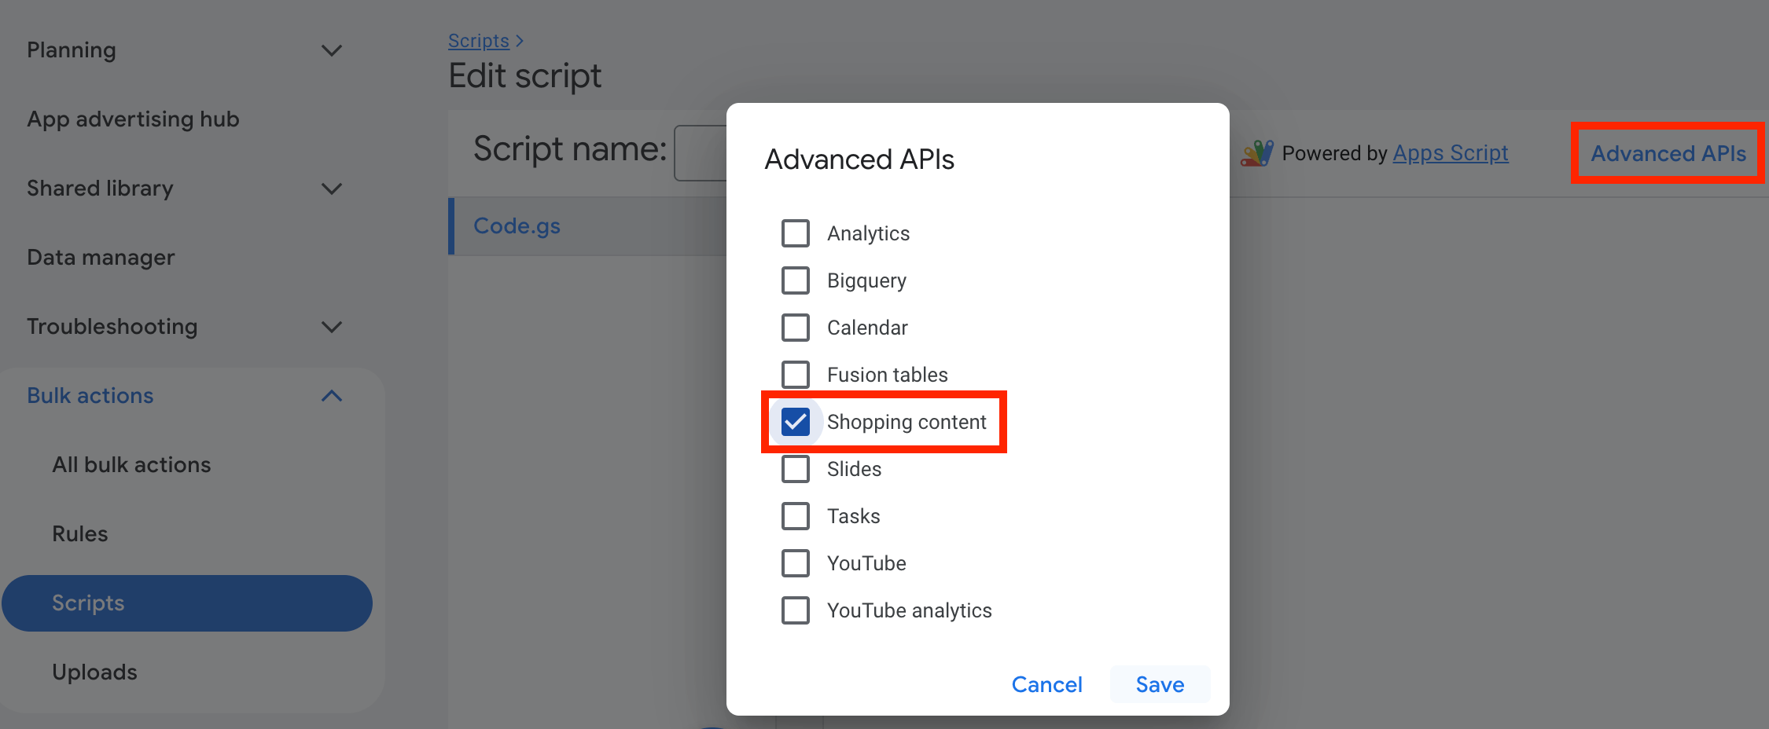The height and width of the screenshot is (729, 1769).
Task: Check the YouTube checkbox
Action: coord(795,563)
